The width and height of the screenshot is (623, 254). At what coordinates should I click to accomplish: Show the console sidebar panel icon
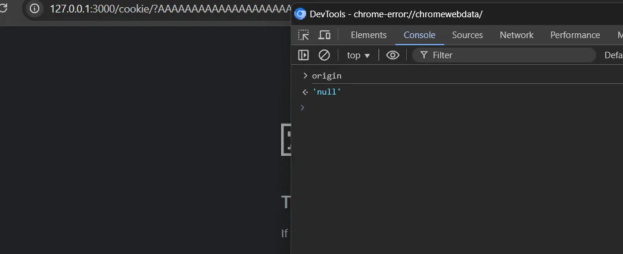tap(304, 55)
